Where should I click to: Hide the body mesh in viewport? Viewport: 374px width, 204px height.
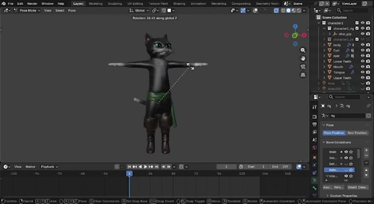[362, 45]
